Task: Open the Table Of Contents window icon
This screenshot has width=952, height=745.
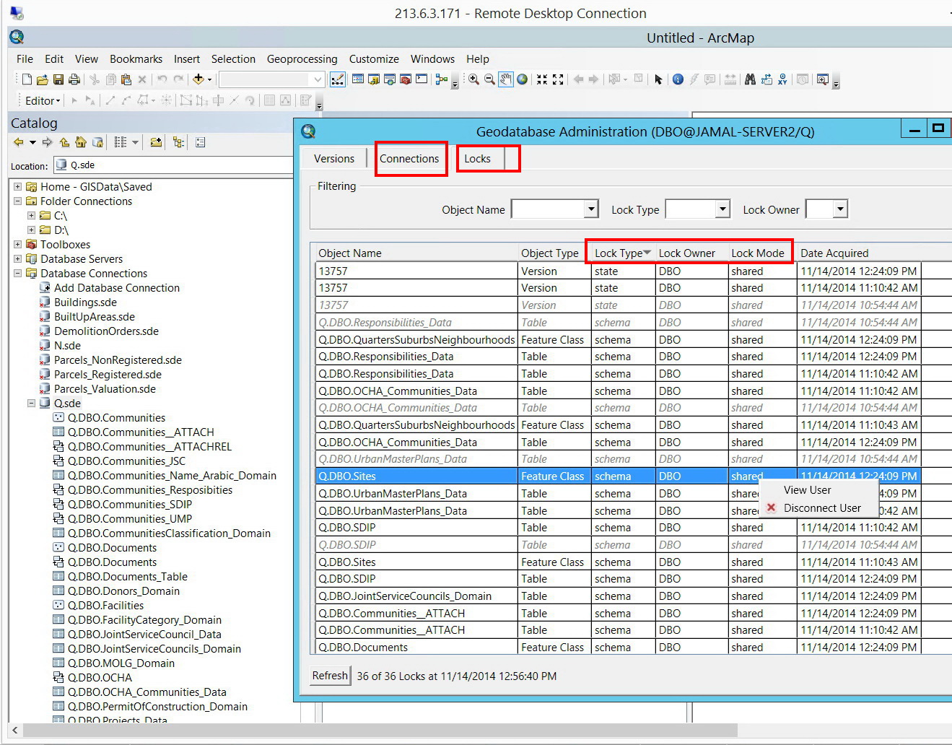Action: click(357, 79)
